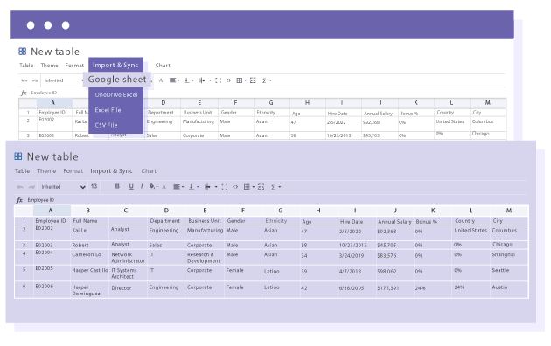Click the code '<>' icon in upper toolbar

[x=228, y=80]
